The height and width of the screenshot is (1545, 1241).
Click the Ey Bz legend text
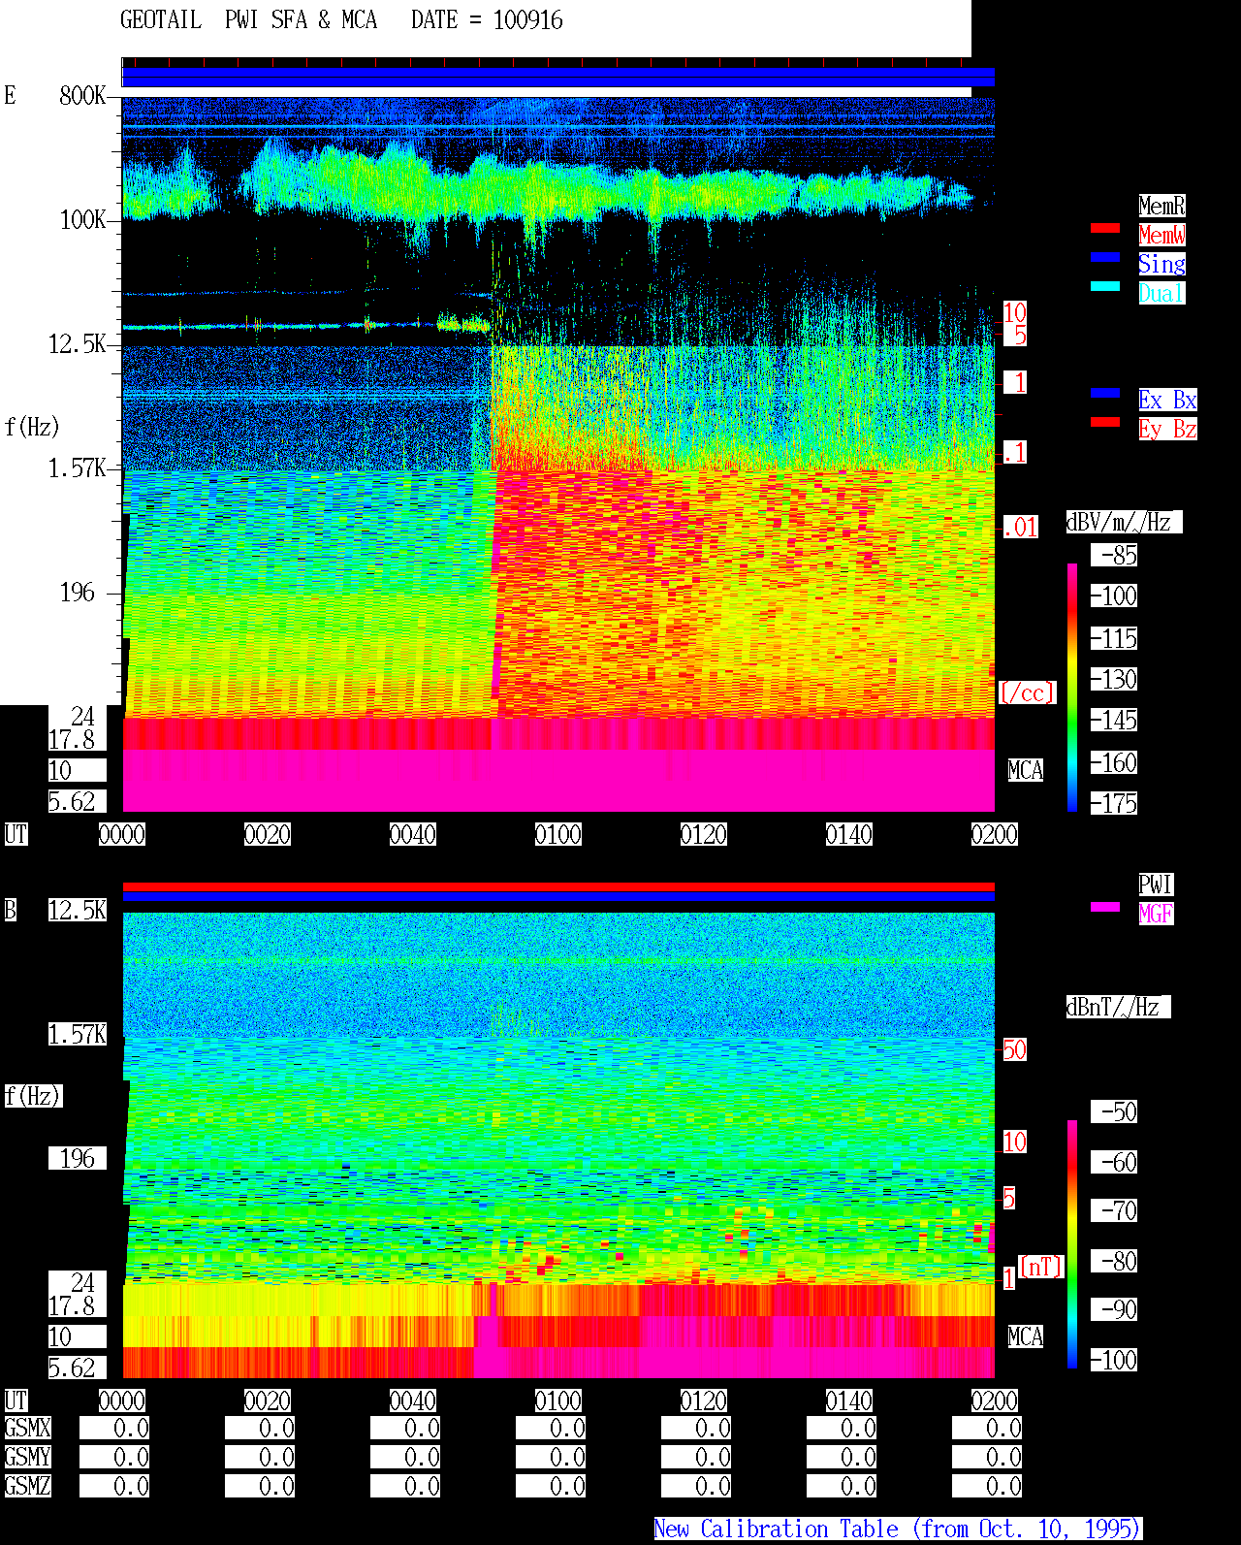(1167, 429)
